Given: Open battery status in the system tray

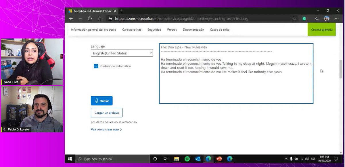Looking at the screenshot, I should click(x=297, y=159).
